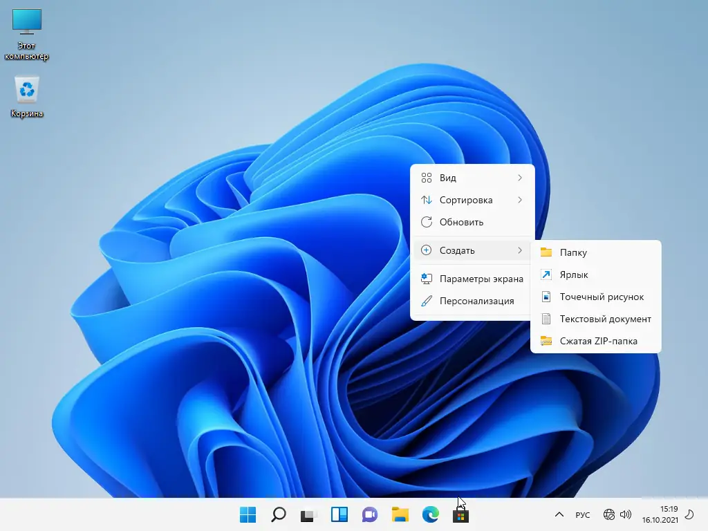Create a new Папку from submenu
Viewport: 708px width, 531px height.
coord(573,252)
